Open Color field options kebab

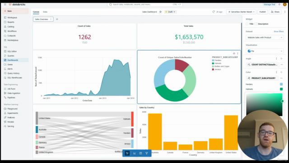click(x=276, y=72)
